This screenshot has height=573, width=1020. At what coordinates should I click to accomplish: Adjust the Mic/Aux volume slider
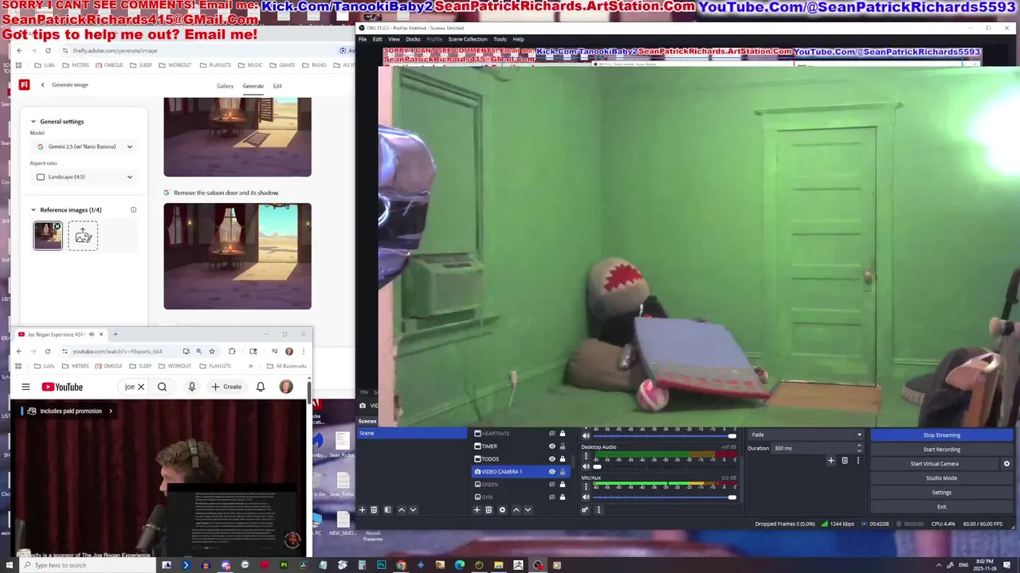tap(665, 497)
